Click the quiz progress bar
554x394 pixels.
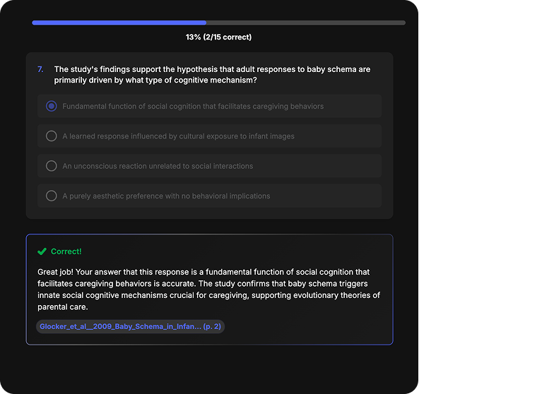[219, 23]
